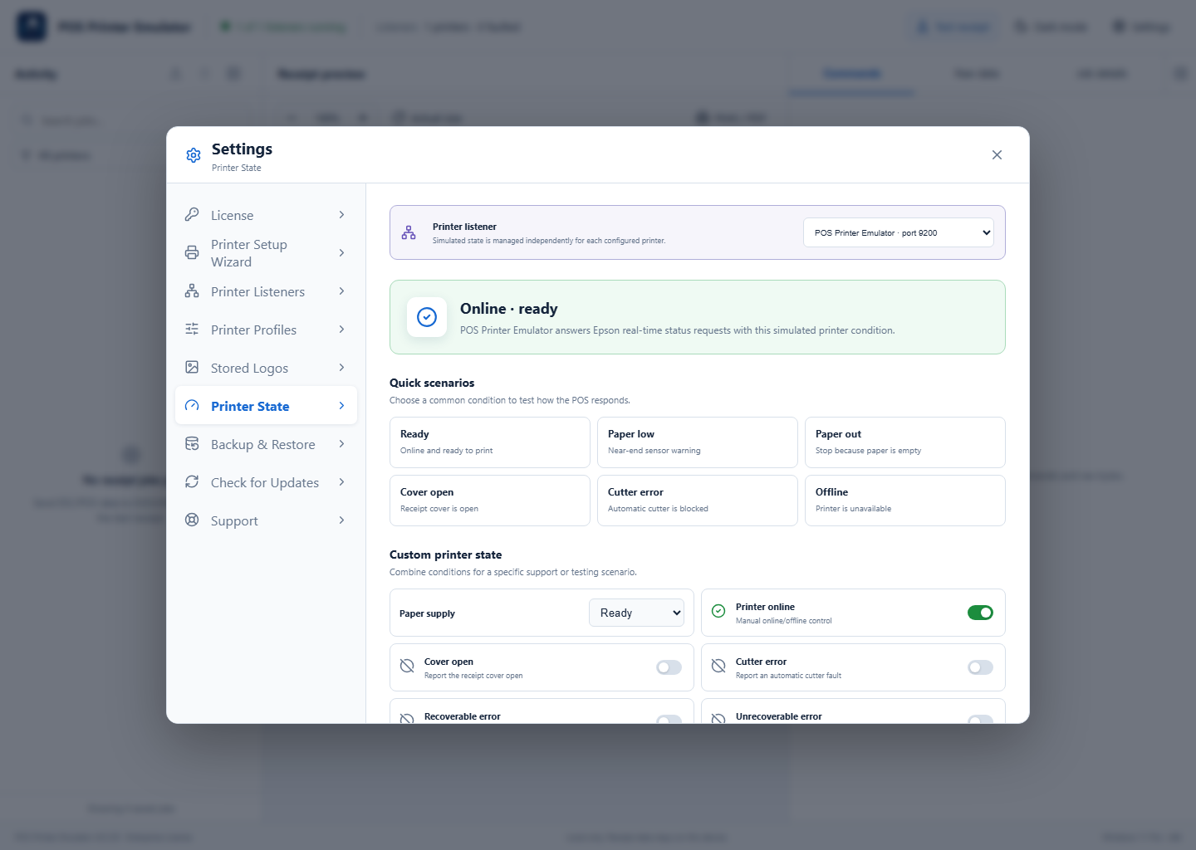Image resolution: width=1196 pixels, height=850 pixels.
Task: Click the Online · ready status banner
Action: (x=698, y=317)
